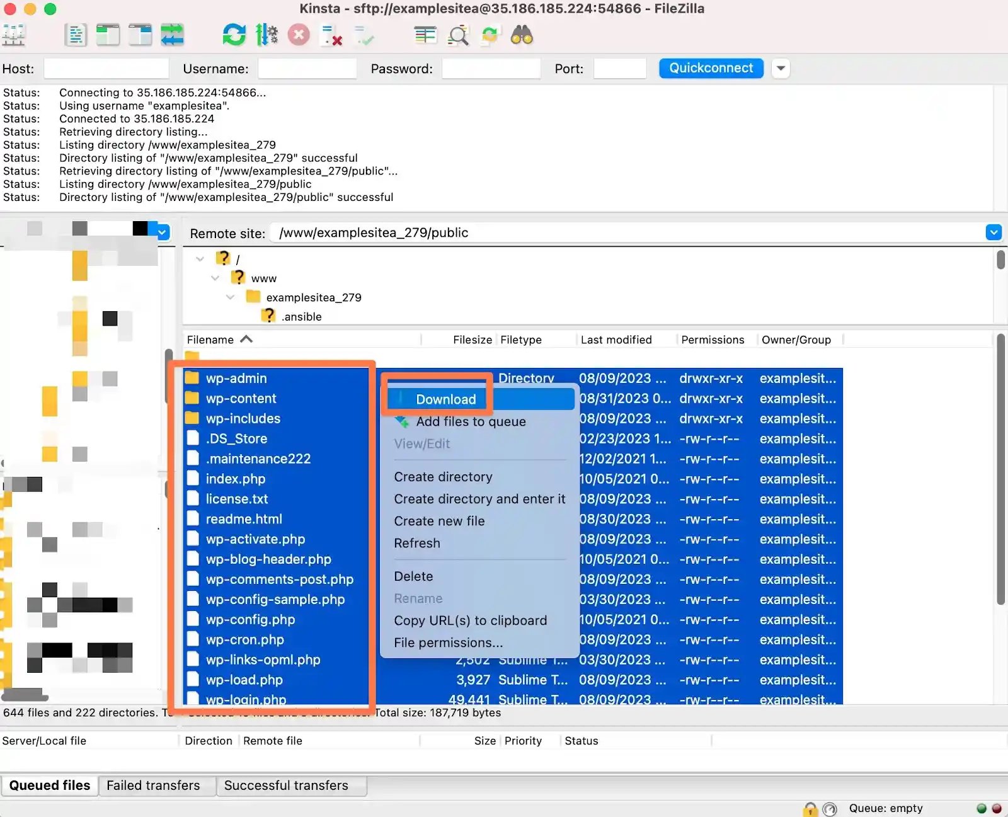Focus the Username input field
This screenshot has height=817, width=1008.
(x=307, y=69)
